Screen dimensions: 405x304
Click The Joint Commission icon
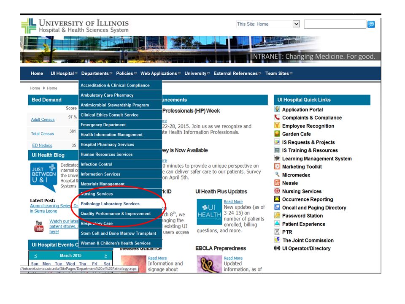[277, 240]
